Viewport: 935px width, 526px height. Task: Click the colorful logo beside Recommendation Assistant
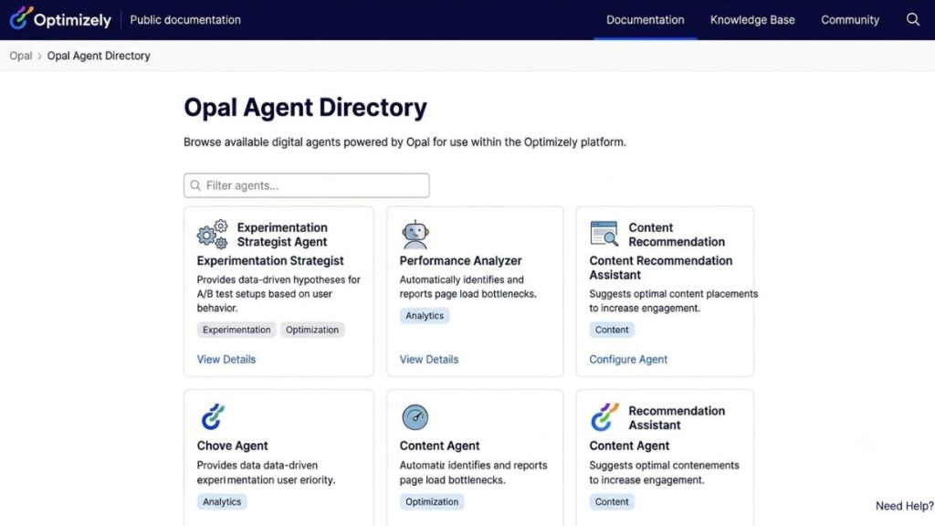tap(604, 416)
